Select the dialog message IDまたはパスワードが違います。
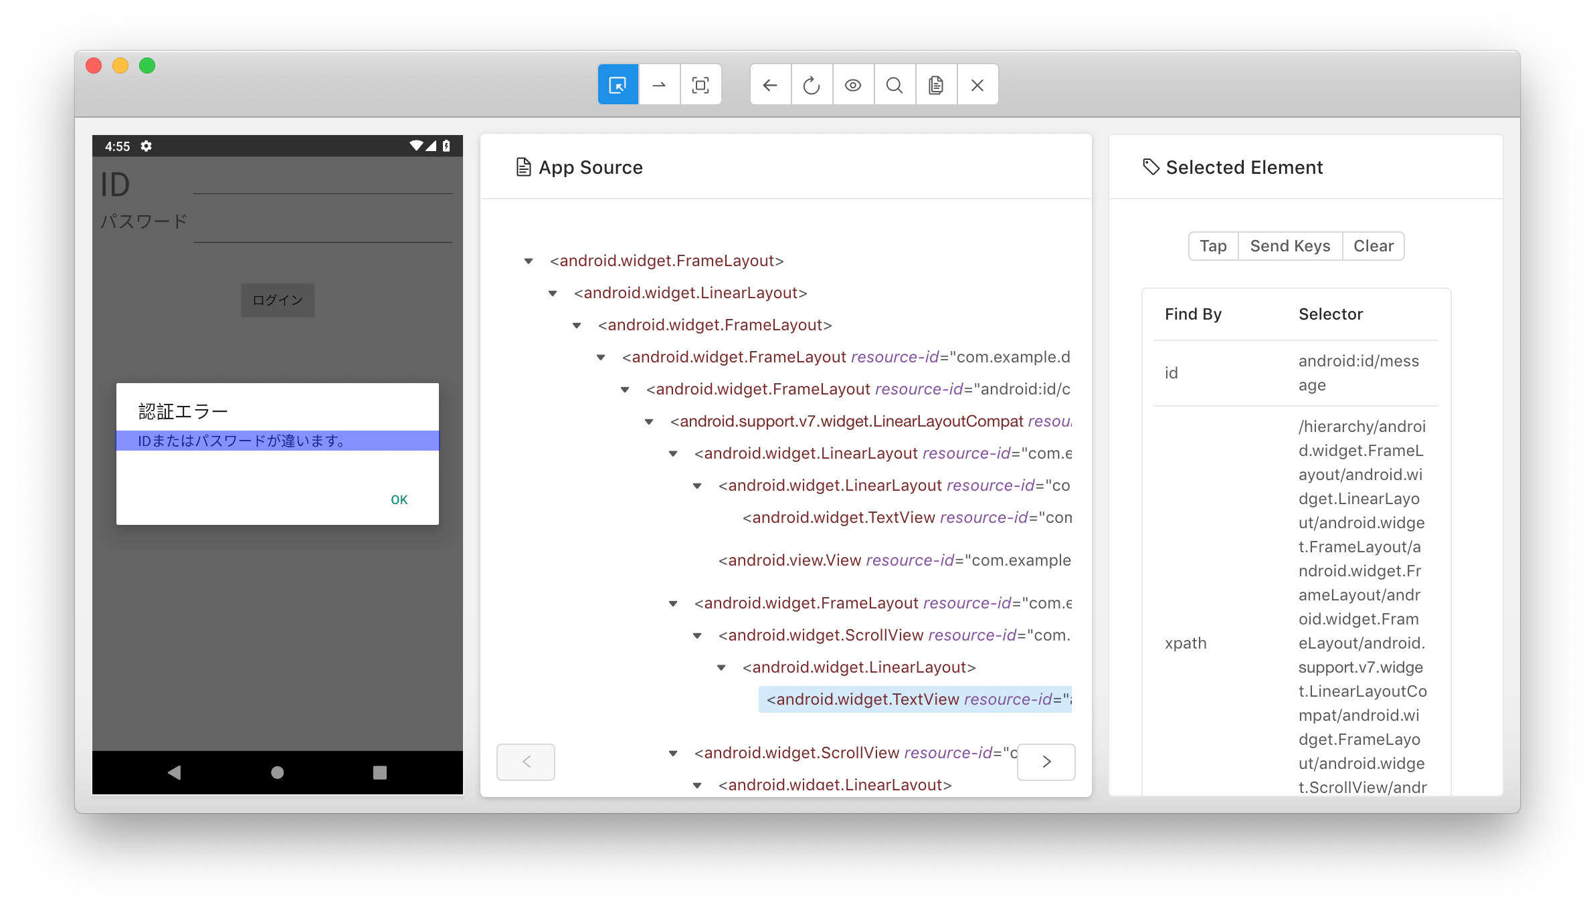The height and width of the screenshot is (912, 1595). [x=278, y=441]
